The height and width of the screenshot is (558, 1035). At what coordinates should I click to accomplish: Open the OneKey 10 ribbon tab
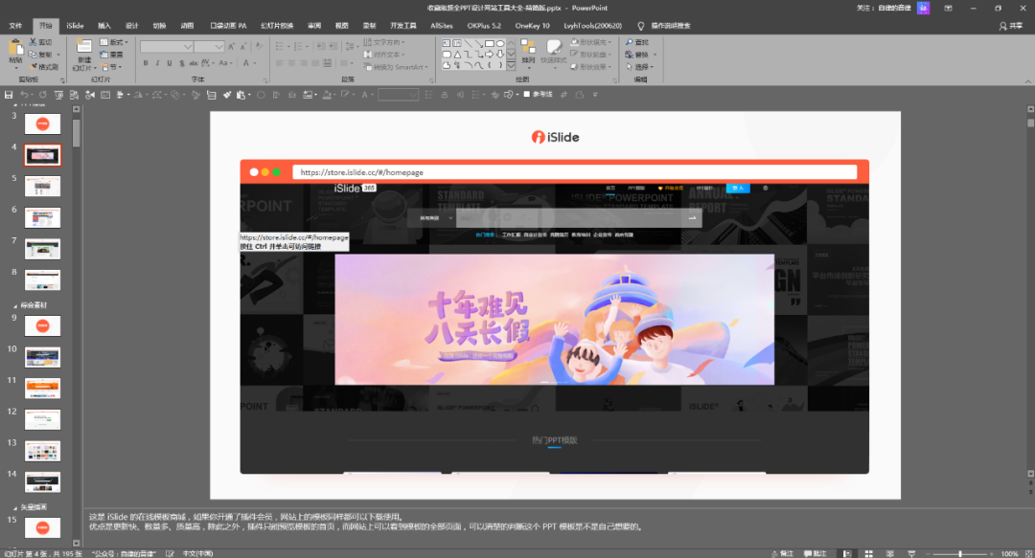point(532,26)
